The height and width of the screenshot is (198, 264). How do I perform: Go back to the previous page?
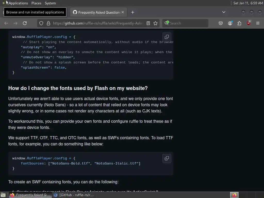point(6,23)
